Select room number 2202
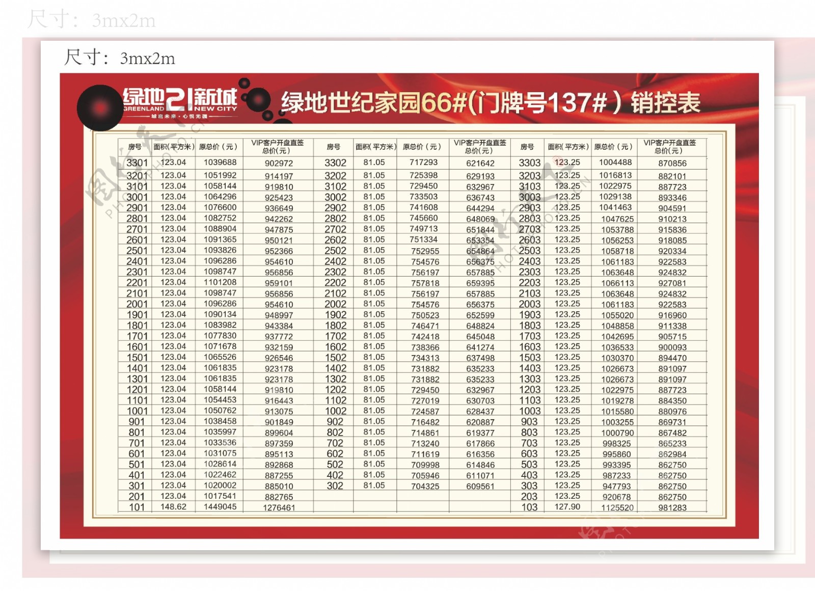Screen dimensions: 815x591 tap(335, 283)
